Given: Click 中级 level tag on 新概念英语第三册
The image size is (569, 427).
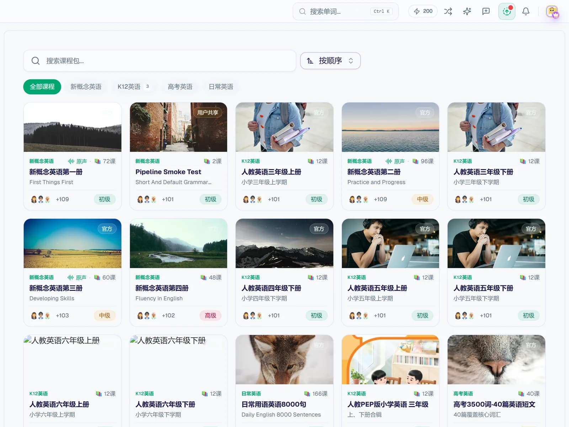Looking at the screenshot, I should pyautogui.click(x=105, y=316).
